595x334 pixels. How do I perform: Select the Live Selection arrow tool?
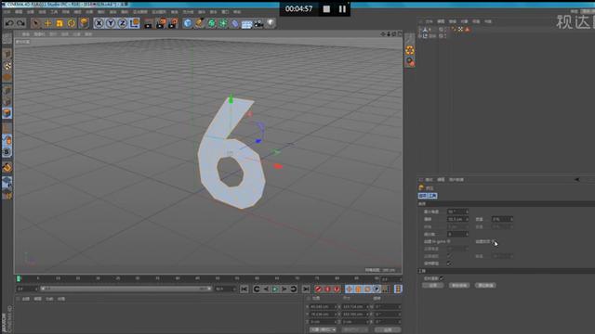tap(36, 23)
